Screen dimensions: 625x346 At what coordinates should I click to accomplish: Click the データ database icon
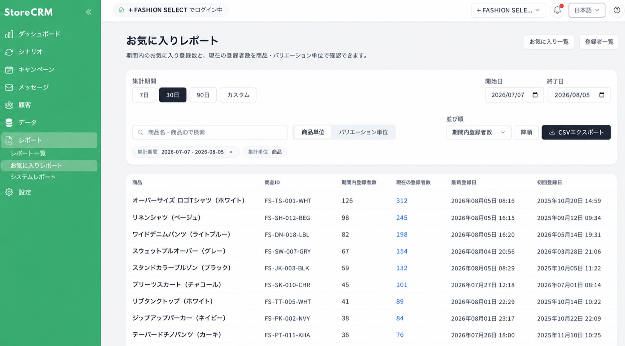click(9, 123)
